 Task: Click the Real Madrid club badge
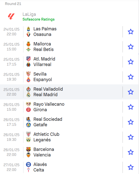[x=28, y=95]
